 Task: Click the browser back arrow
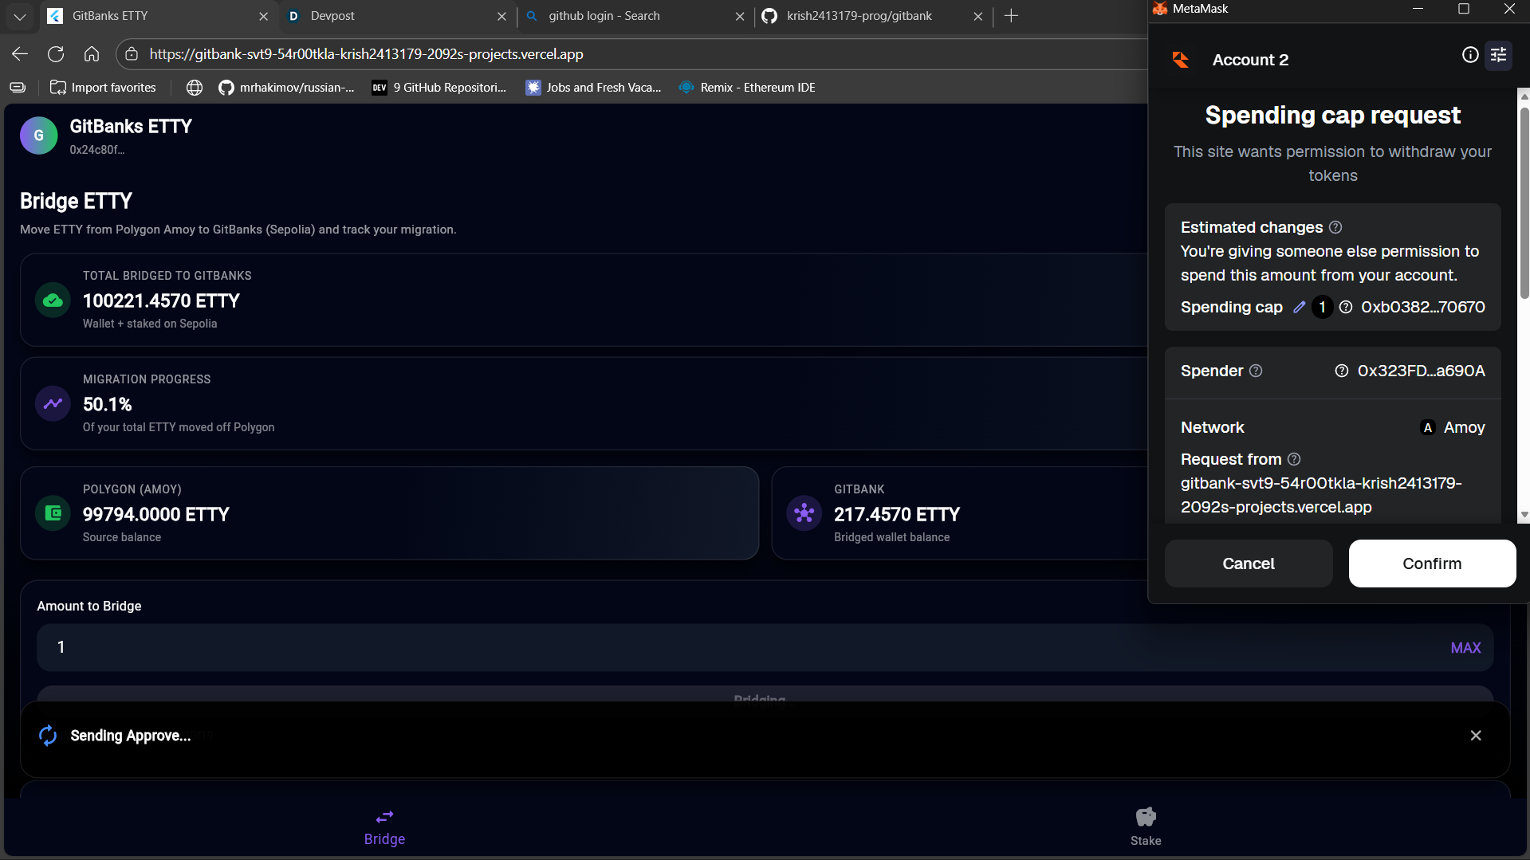pos(20,54)
